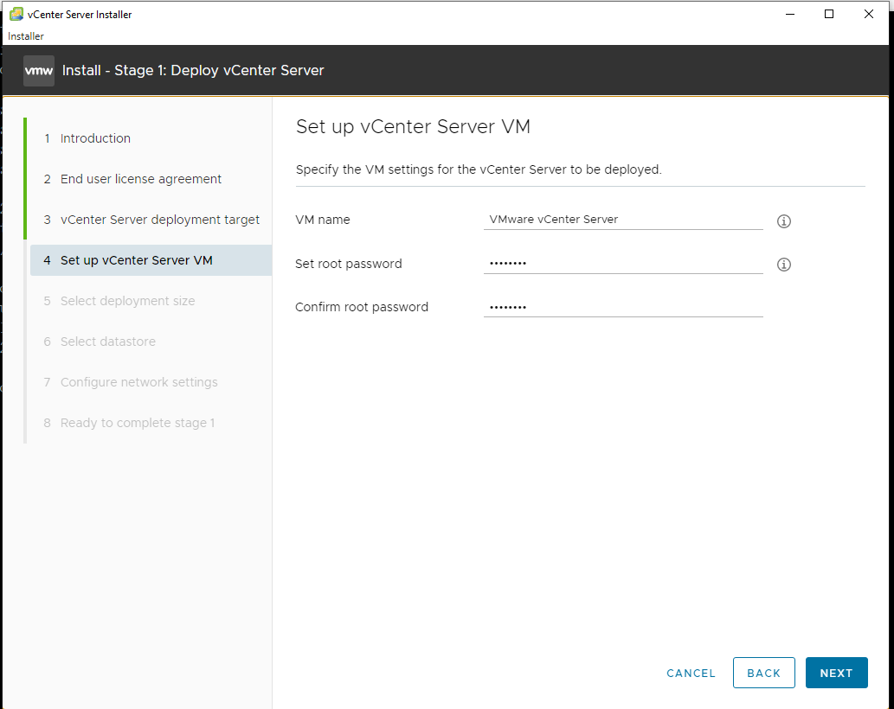Focus the Confirm root password field

(623, 307)
